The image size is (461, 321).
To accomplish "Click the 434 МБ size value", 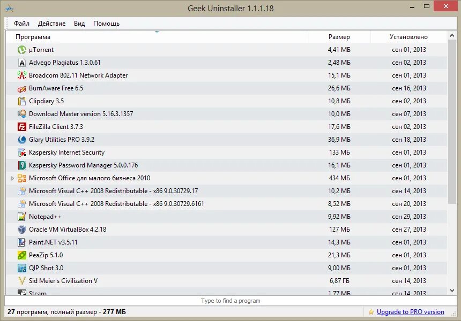I will click(339, 178).
